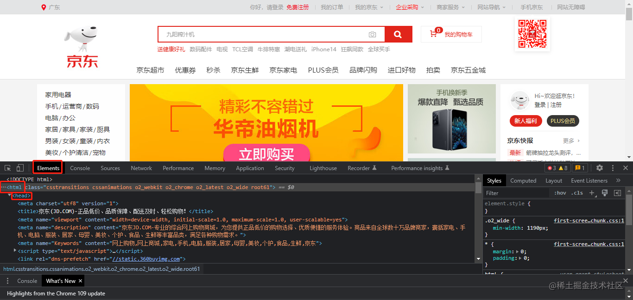The image size is (633, 300).
Task: Switch to the Network tab
Action: (141, 168)
